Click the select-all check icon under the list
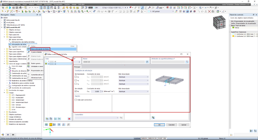258x140 pixels. coord(55,119)
